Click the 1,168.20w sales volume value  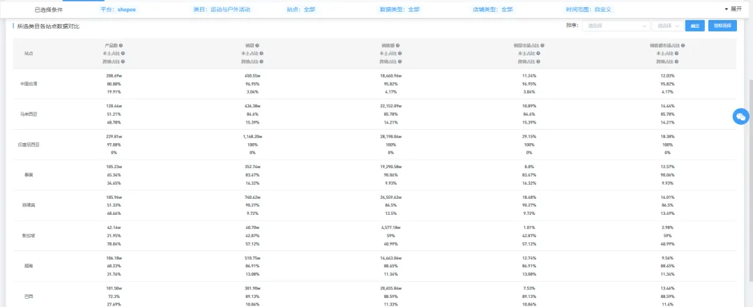tap(252, 137)
